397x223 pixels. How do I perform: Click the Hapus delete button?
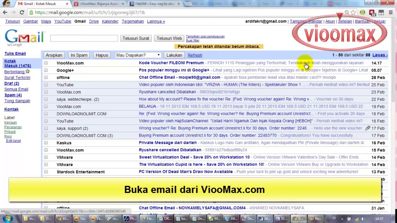(102, 55)
